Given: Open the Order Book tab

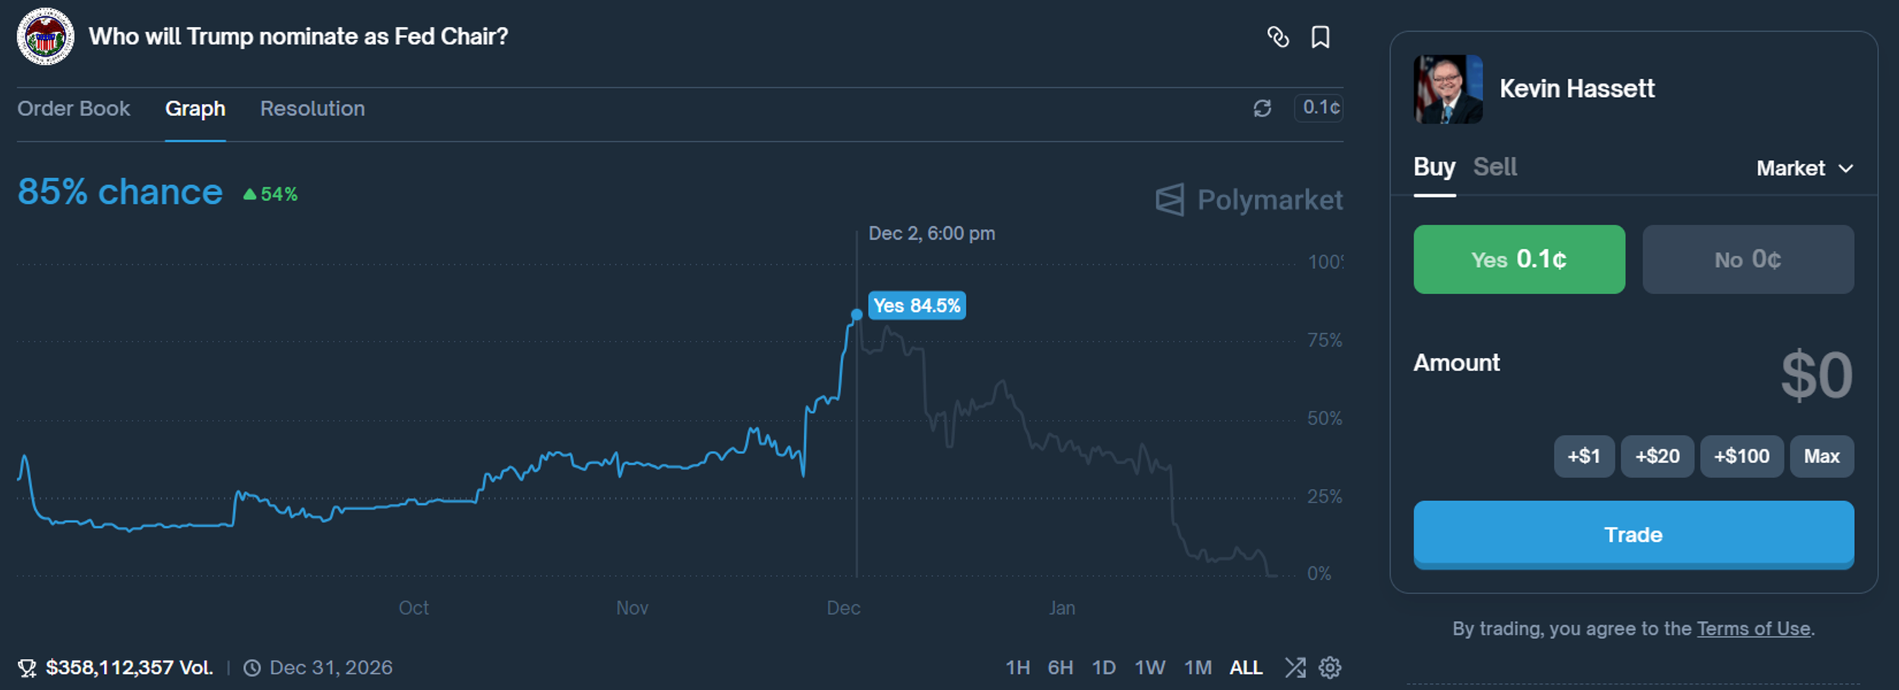Looking at the screenshot, I should click(74, 109).
